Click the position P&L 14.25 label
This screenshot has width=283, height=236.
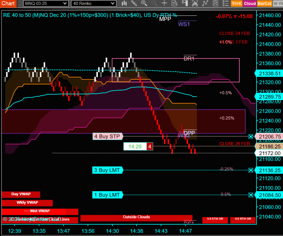(x=135, y=147)
